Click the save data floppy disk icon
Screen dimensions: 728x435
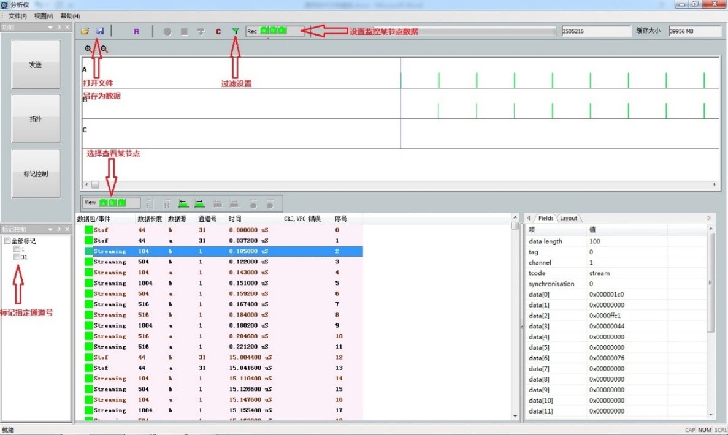click(100, 31)
